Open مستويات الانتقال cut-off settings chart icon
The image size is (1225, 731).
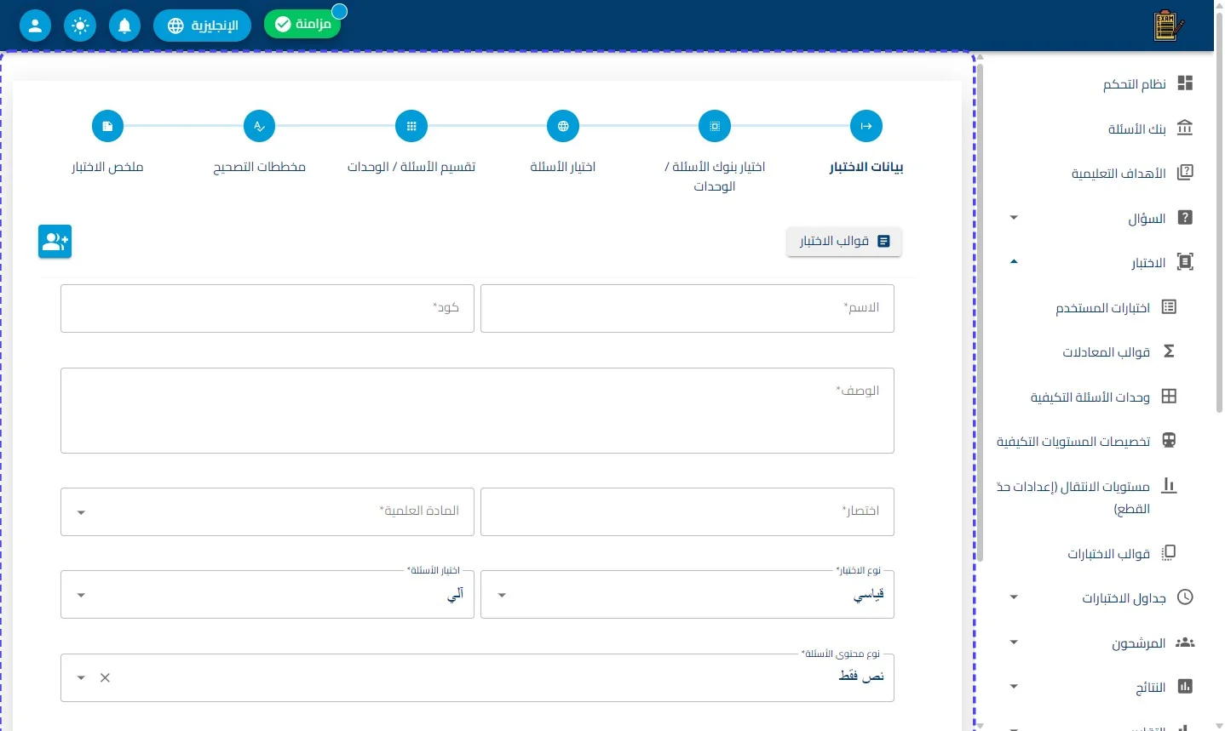click(x=1169, y=486)
